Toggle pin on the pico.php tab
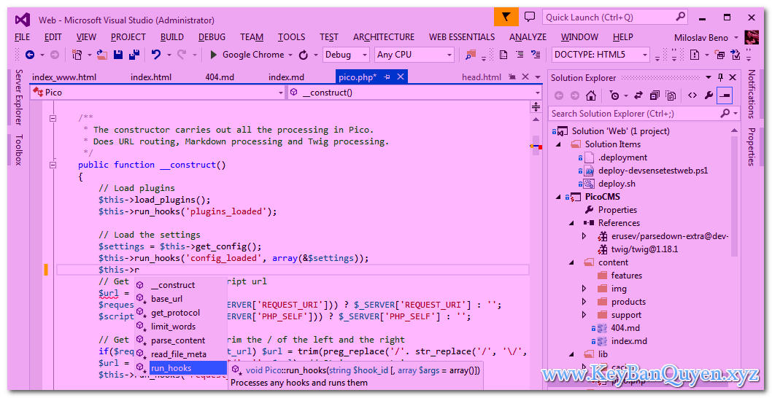This screenshot has width=772, height=398. click(x=387, y=77)
